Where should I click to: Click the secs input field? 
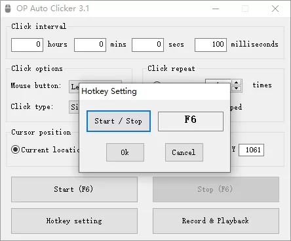147,45
